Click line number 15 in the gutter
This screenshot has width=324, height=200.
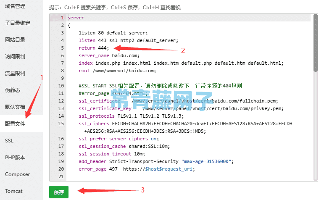click(61, 124)
